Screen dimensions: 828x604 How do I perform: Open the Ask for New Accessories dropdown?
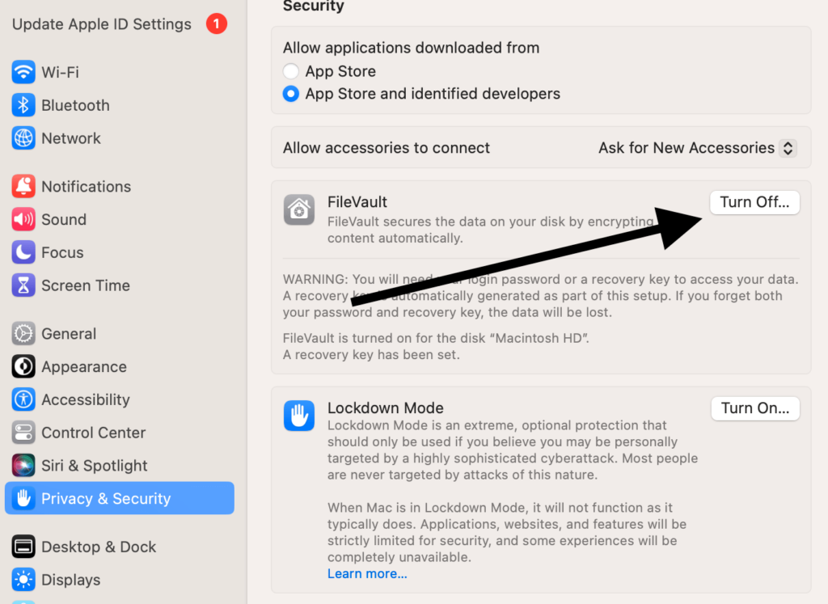[x=696, y=148]
